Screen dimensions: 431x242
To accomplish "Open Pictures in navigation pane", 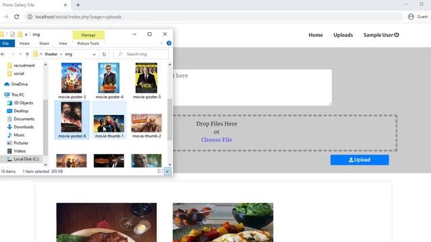I will point(18,143).
